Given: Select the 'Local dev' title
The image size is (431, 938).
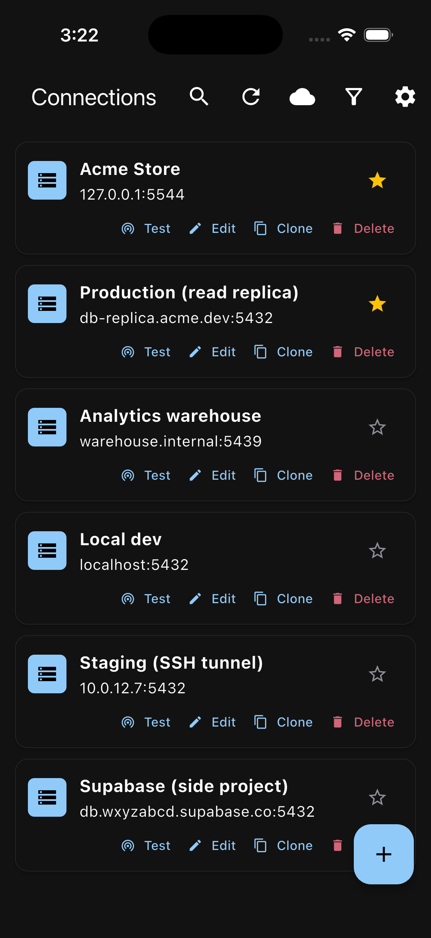Looking at the screenshot, I should pos(121,539).
